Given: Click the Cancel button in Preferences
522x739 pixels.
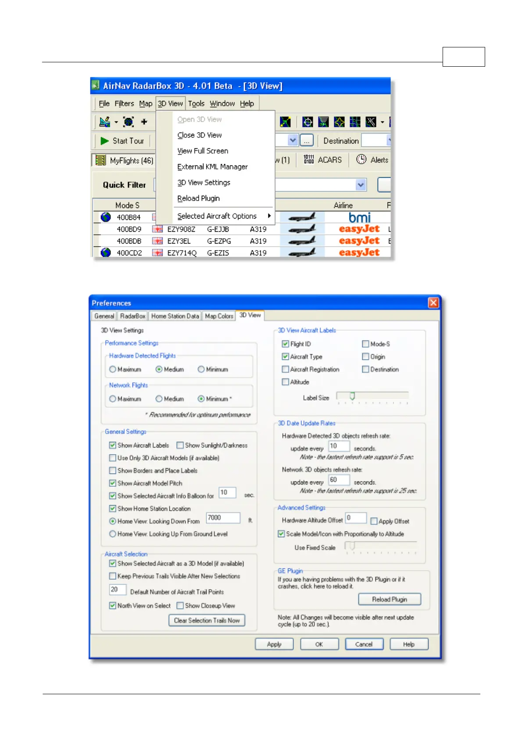Looking at the screenshot, I should (364, 644).
